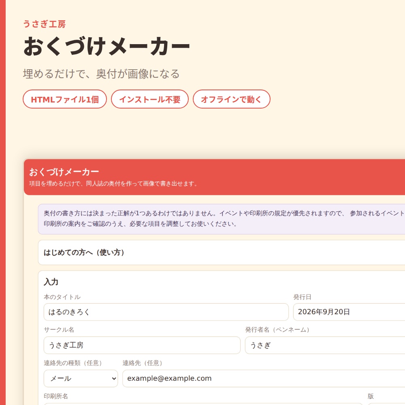
Task: Click the インストール不要 pill badge
Action: click(149, 99)
